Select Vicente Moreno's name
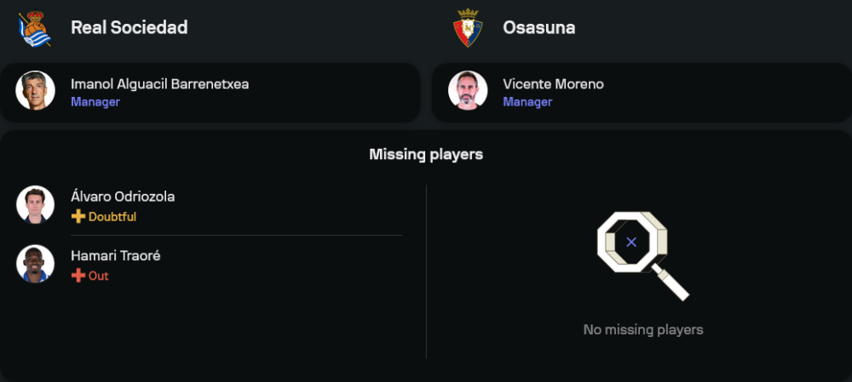Screen dimensions: 852x382 (x=553, y=84)
